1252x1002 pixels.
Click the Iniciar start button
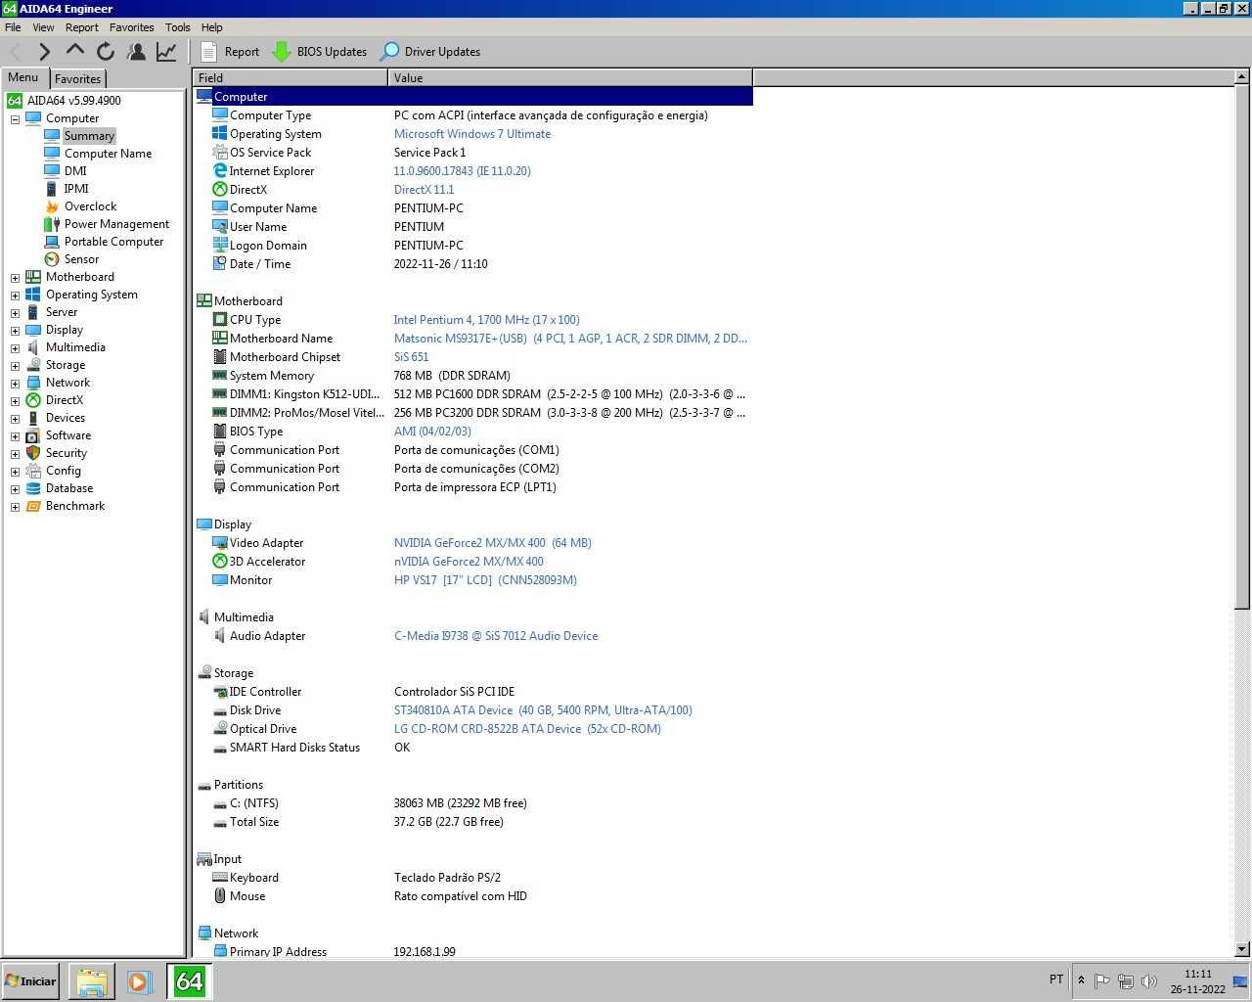click(x=31, y=980)
